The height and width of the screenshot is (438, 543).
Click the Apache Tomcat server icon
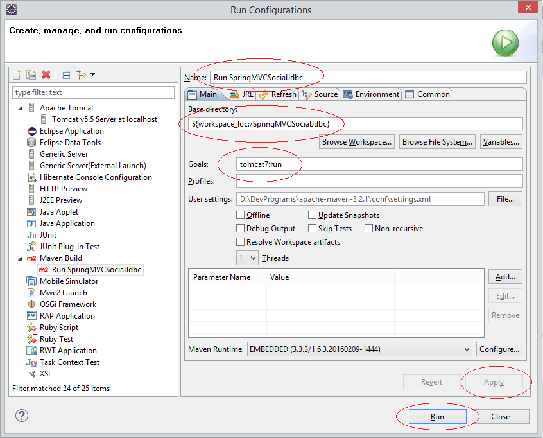coord(31,108)
